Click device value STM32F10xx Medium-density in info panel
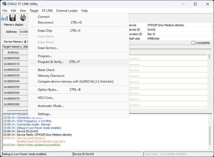The height and width of the screenshot is (157, 214). [166, 25]
